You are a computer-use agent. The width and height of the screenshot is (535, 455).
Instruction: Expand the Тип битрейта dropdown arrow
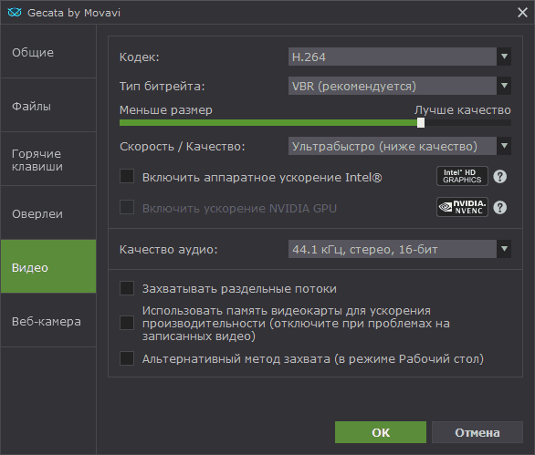tap(504, 86)
